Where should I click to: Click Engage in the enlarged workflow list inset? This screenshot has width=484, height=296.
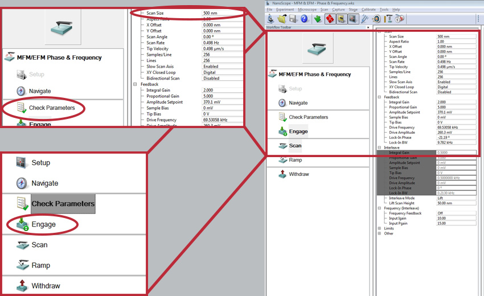43,224
